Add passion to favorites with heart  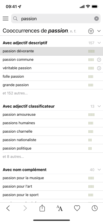click(77, 208)
